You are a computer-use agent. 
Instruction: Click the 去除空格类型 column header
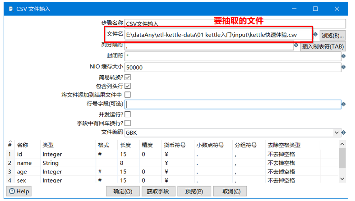click(284, 145)
